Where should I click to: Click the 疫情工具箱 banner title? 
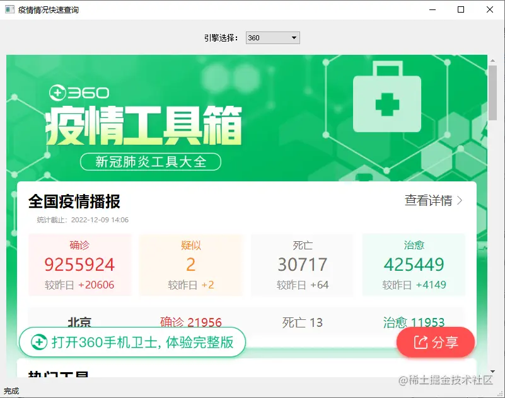point(144,125)
